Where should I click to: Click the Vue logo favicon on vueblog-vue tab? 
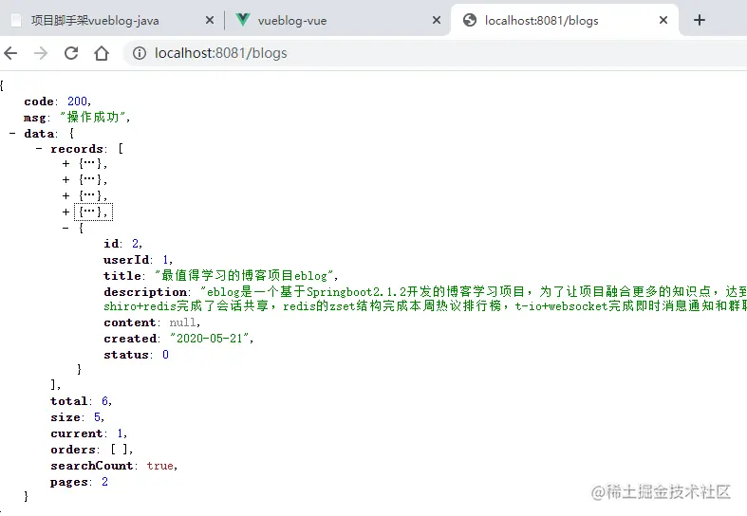click(243, 20)
